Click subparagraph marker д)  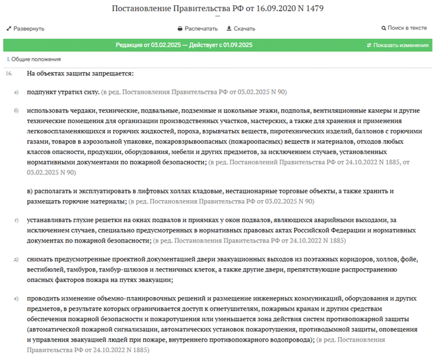click(x=16, y=260)
